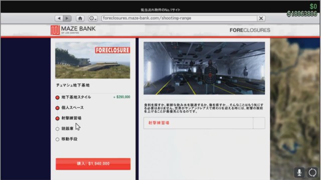The width and height of the screenshot is (321, 180).
Task: Click the microphone icon
Action: pos(299,172)
